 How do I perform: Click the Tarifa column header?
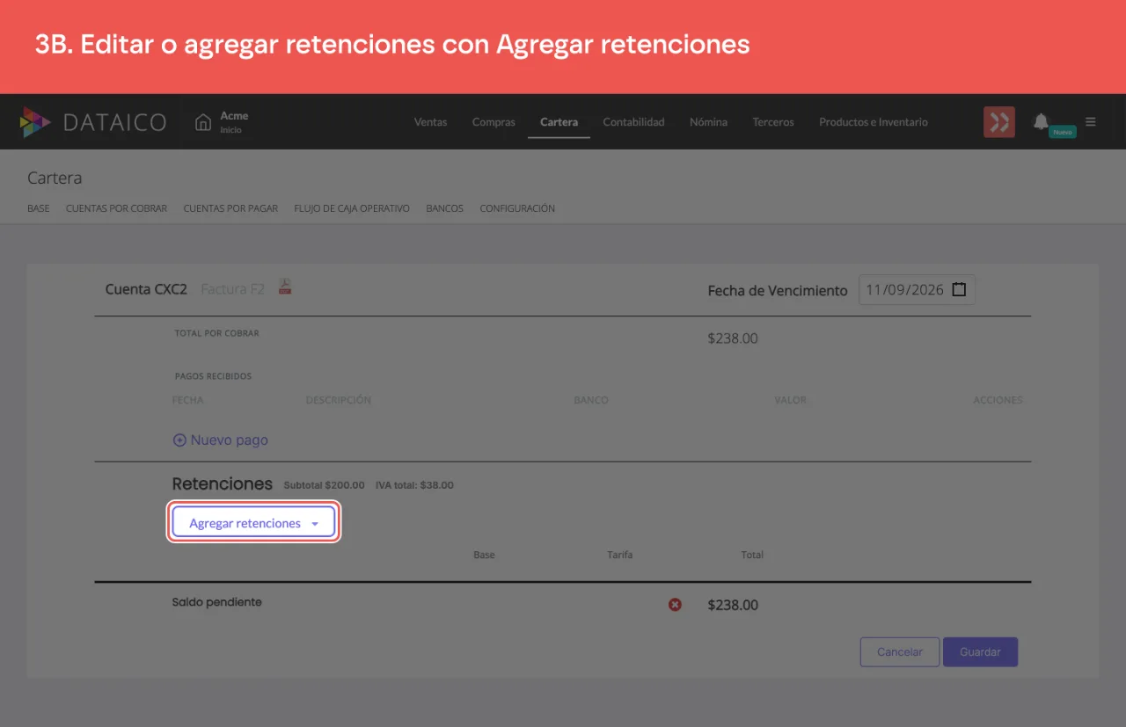click(x=619, y=555)
